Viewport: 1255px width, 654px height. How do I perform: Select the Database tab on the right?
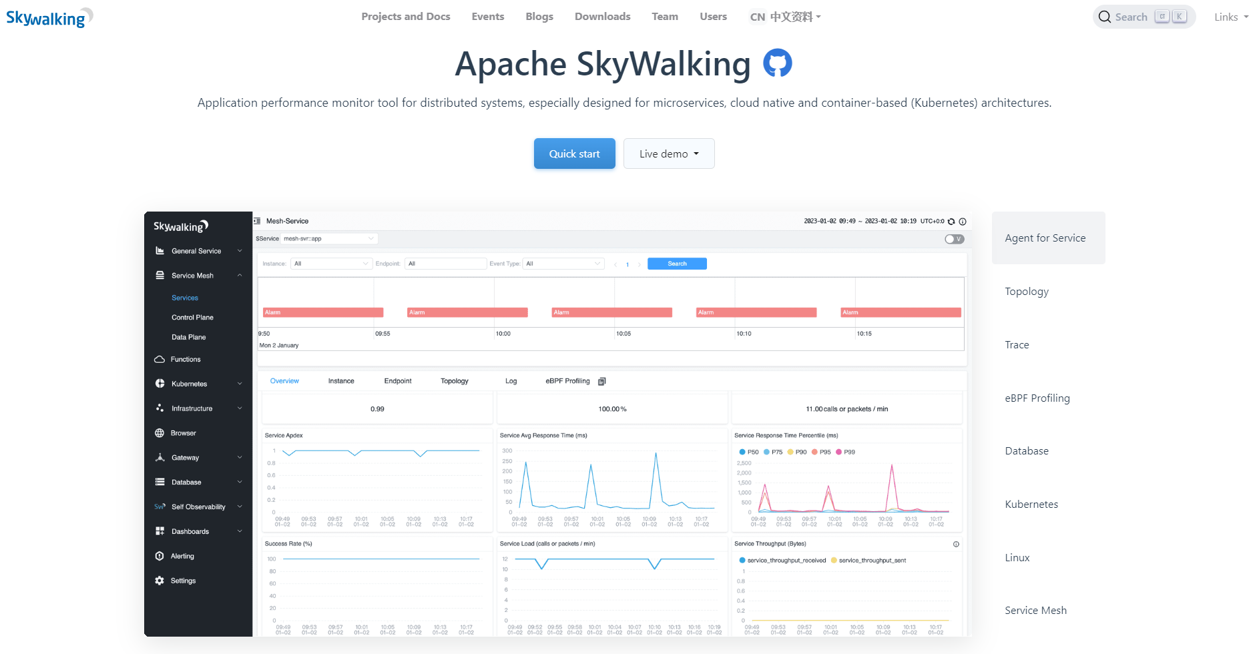tap(1049, 451)
